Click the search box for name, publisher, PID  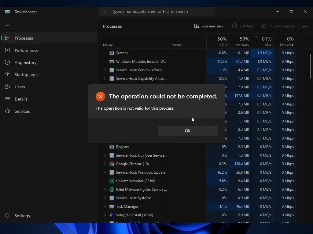[x=157, y=11]
